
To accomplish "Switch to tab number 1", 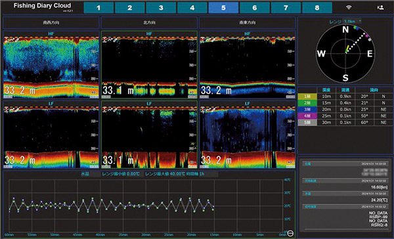I will [x=98, y=8].
